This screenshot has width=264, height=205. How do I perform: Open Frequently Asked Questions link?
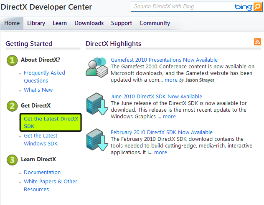tap(44, 77)
